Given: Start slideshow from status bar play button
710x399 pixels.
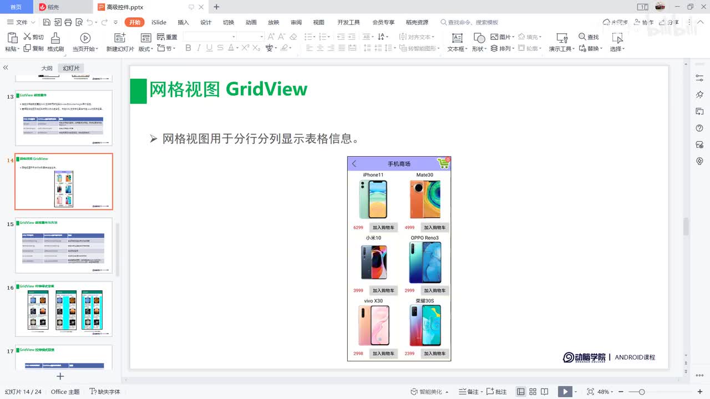Looking at the screenshot, I should (565, 392).
